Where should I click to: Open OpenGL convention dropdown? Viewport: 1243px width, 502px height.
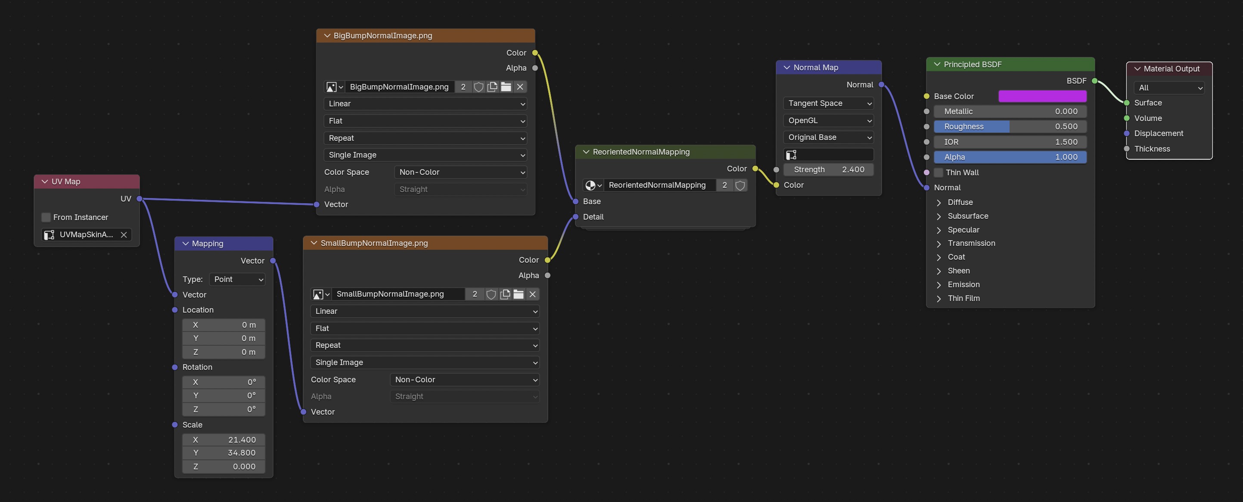(828, 121)
